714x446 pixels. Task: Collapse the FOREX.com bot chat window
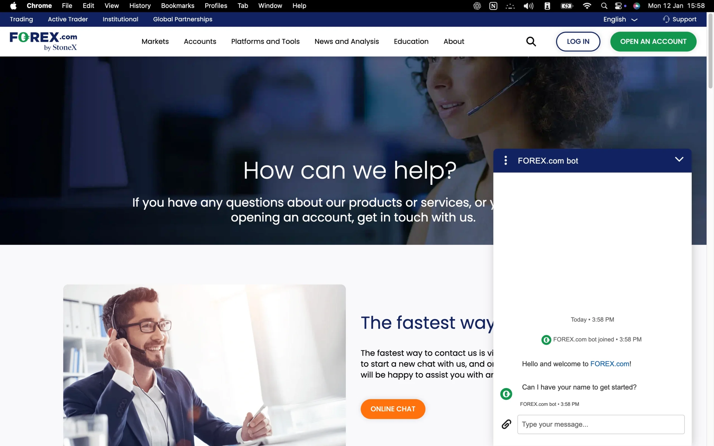point(679,159)
